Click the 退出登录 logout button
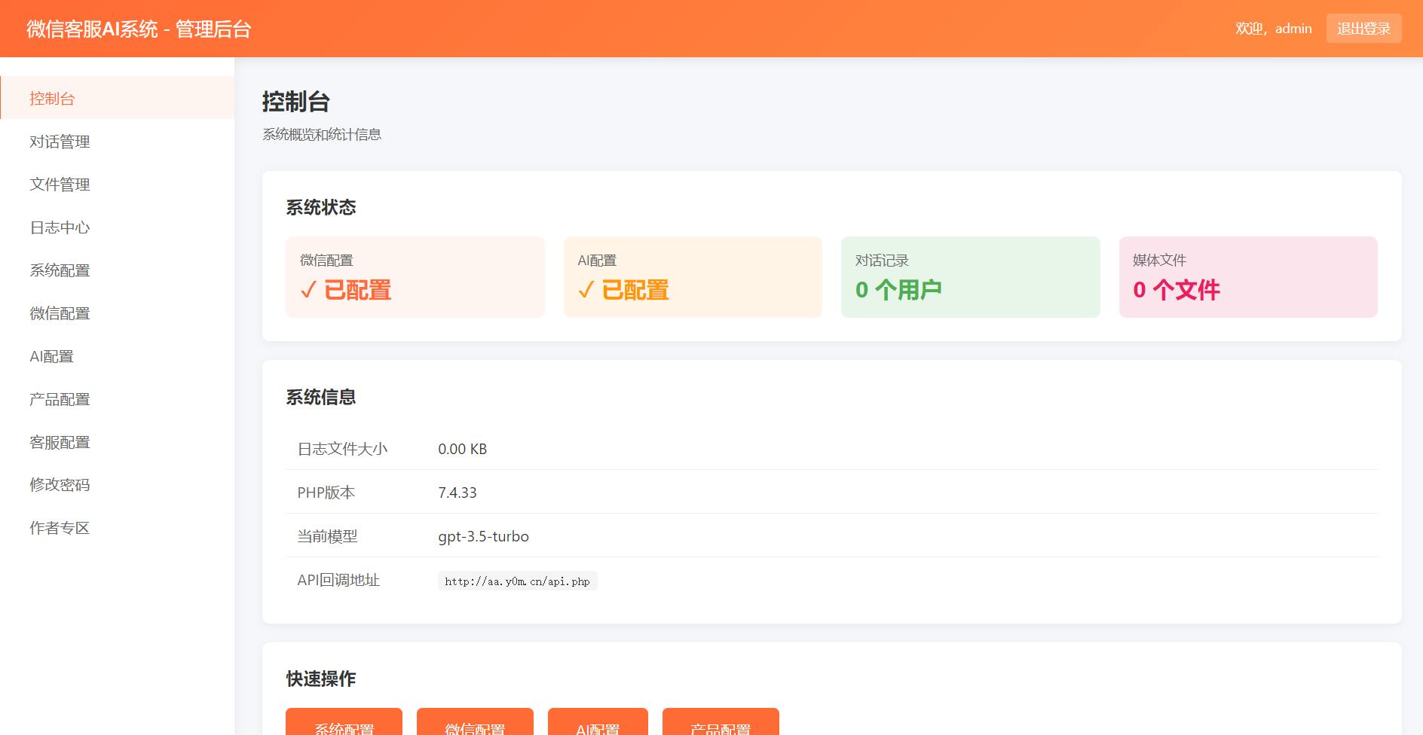The width and height of the screenshot is (1423, 735). (1363, 29)
